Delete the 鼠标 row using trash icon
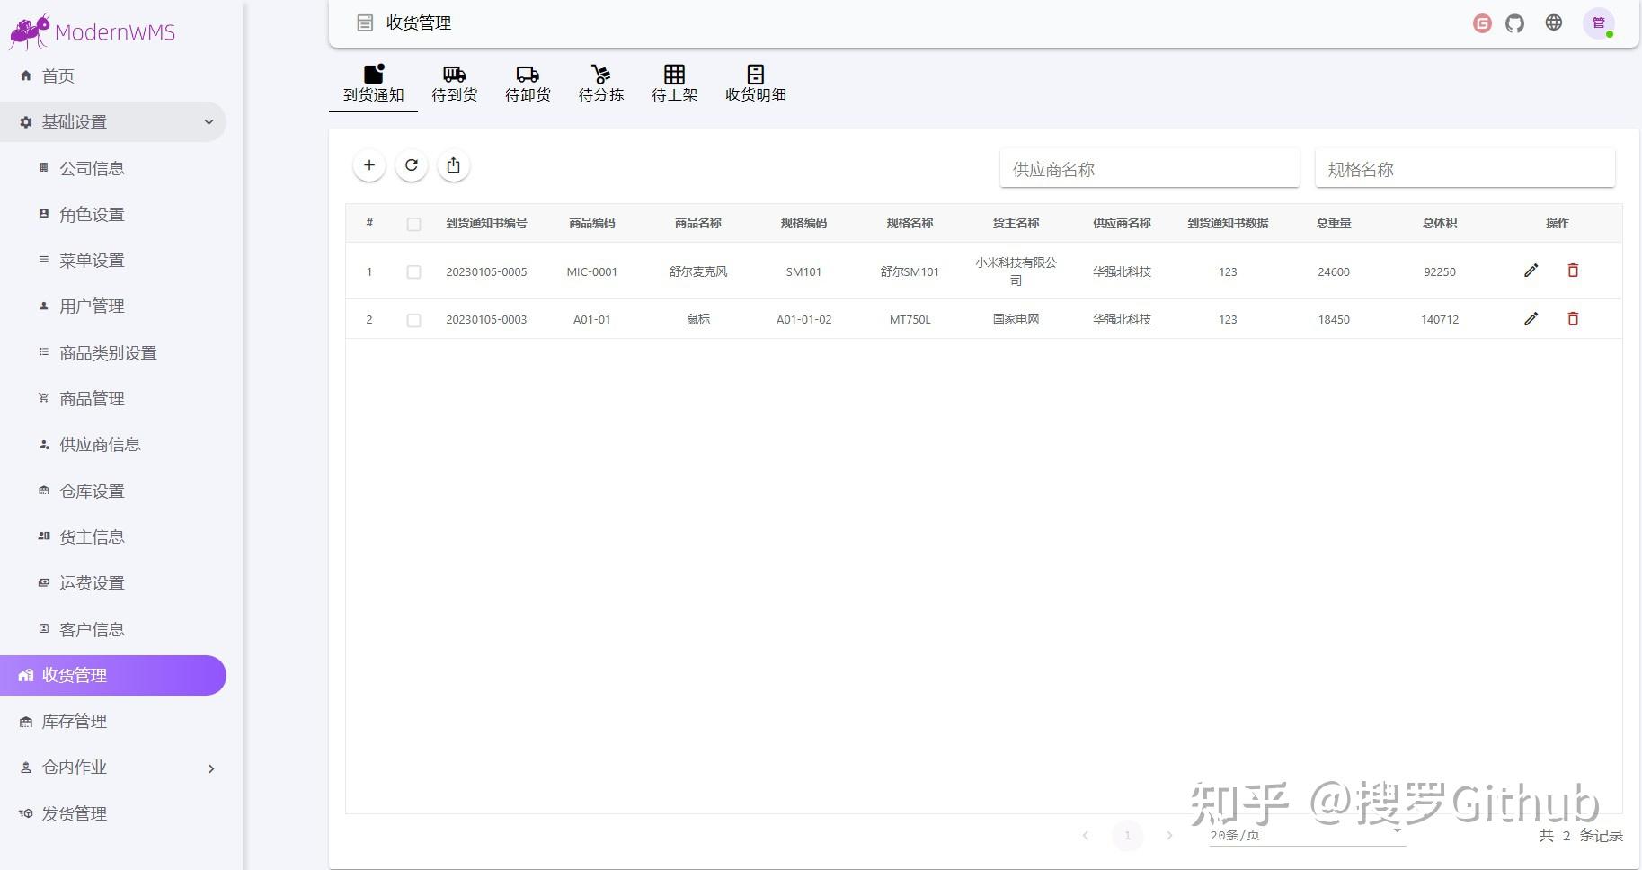Image resolution: width=1642 pixels, height=870 pixels. tap(1573, 318)
